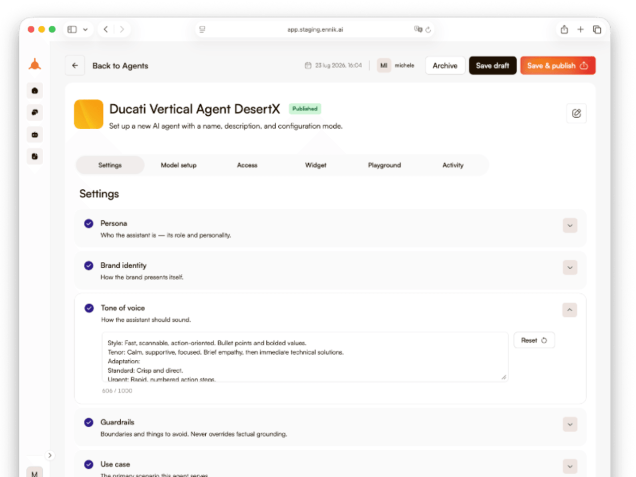Expand the Brand identity section
The image size is (636, 477).
tap(570, 267)
